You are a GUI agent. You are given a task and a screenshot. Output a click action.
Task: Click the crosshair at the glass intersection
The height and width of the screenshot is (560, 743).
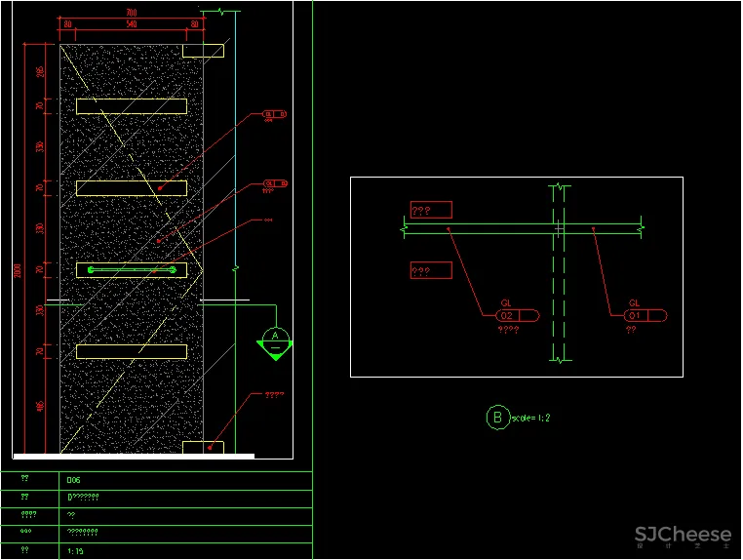[559, 229]
